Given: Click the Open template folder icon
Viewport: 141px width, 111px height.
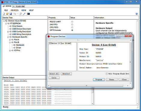Looking at the screenshot, I should point(7,14).
